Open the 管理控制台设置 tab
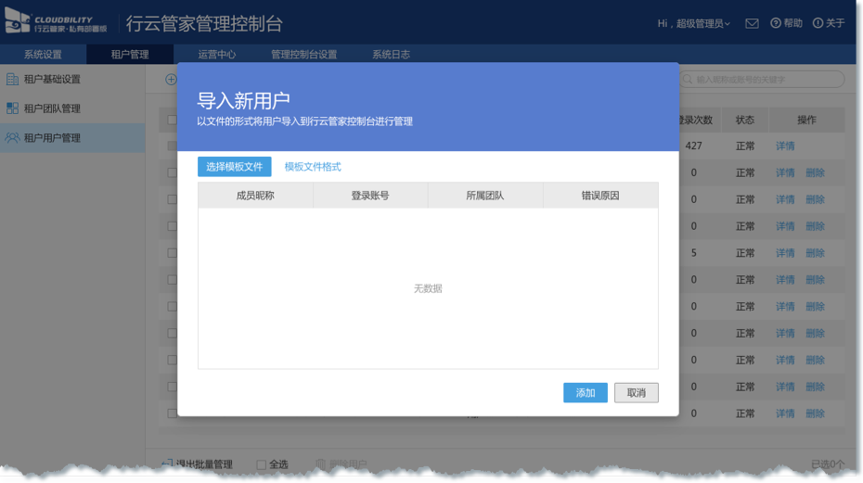Viewport: 863px width, 483px height. tap(303, 55)
